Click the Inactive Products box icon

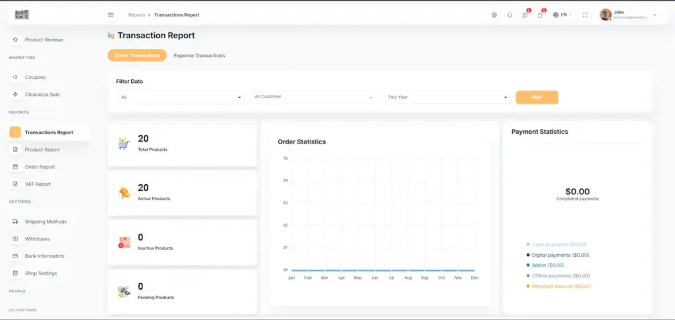click(124, 242)
